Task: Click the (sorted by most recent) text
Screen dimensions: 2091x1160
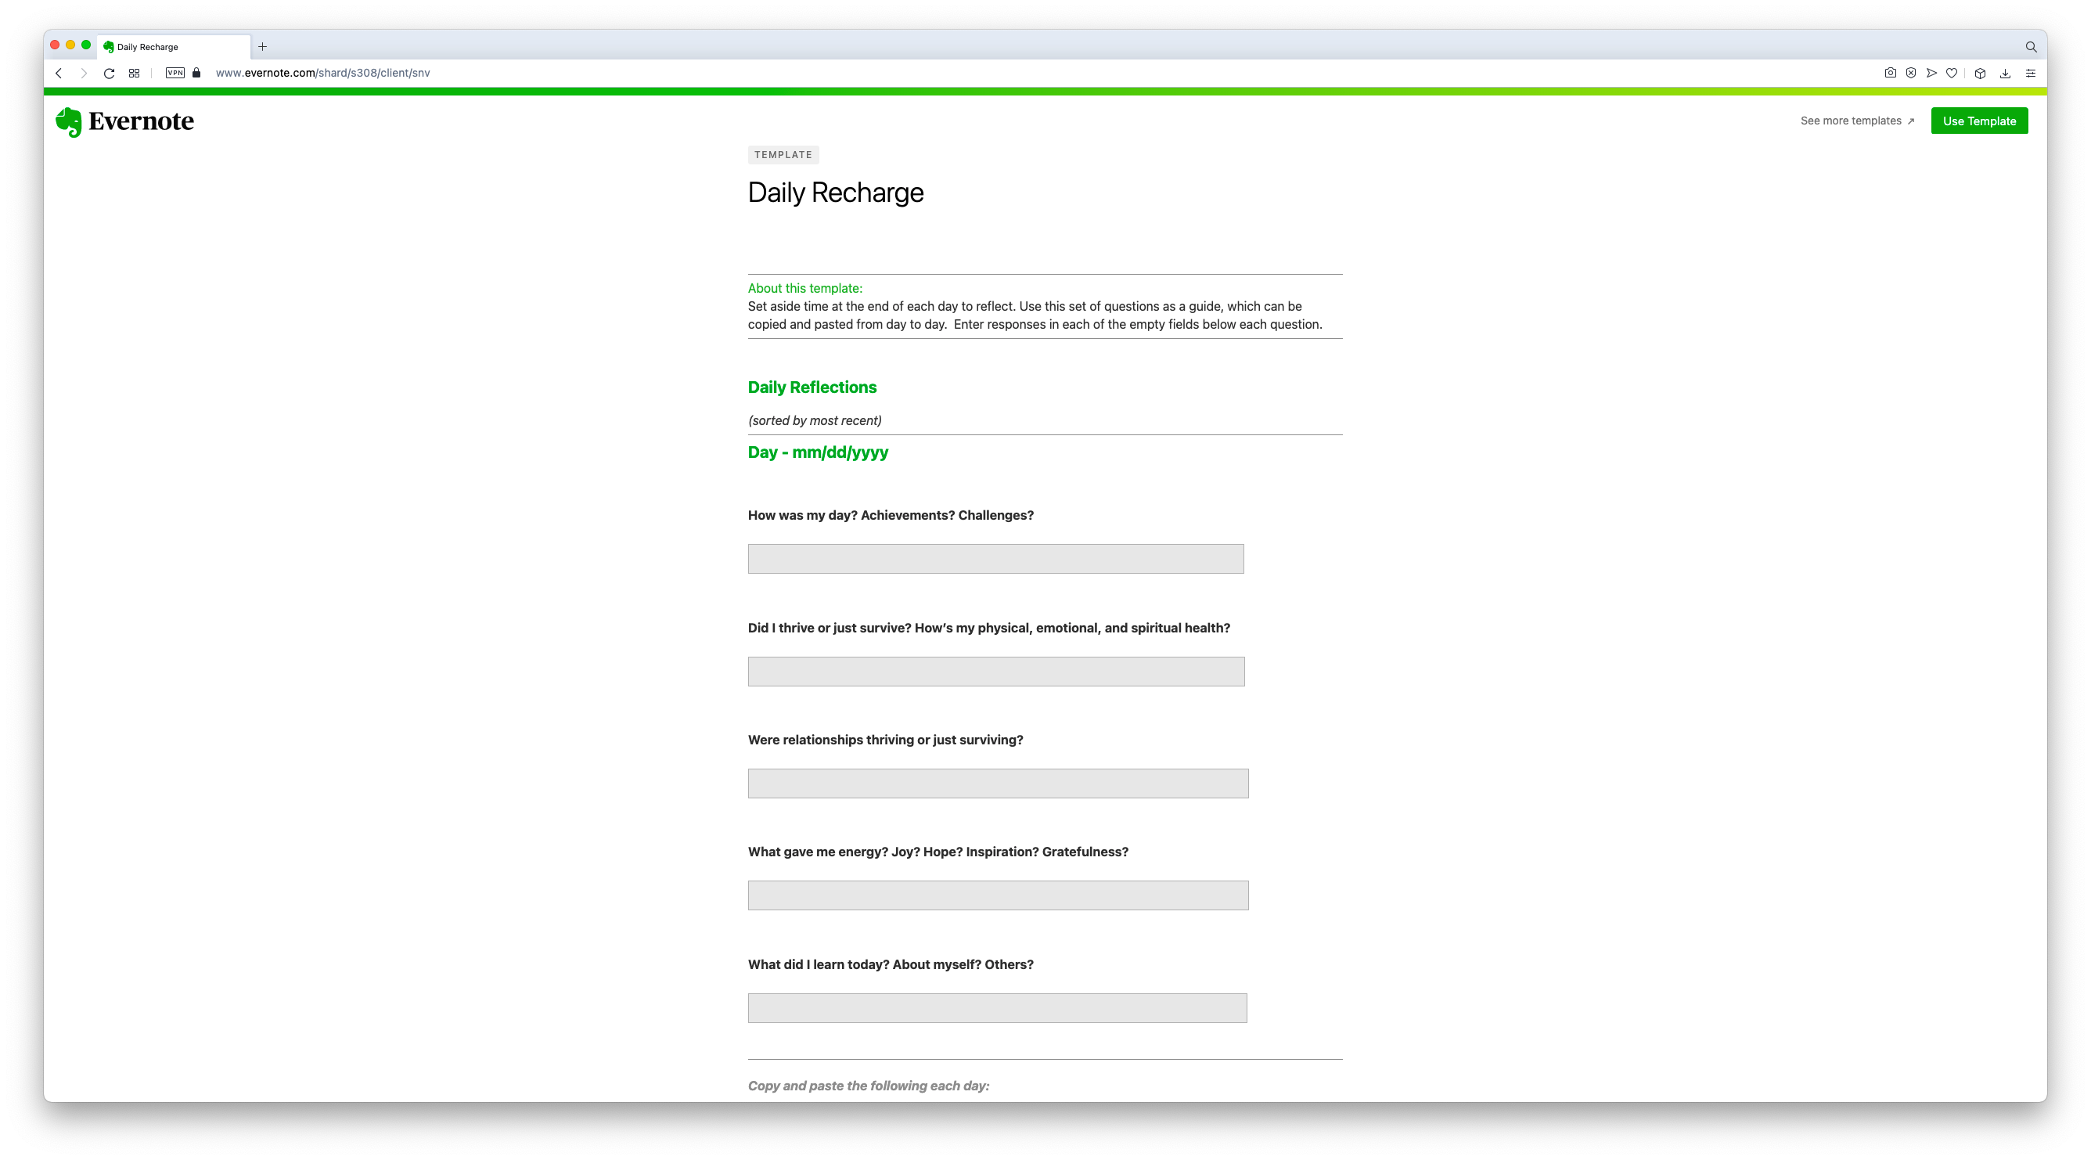Action: coord(814,420)
